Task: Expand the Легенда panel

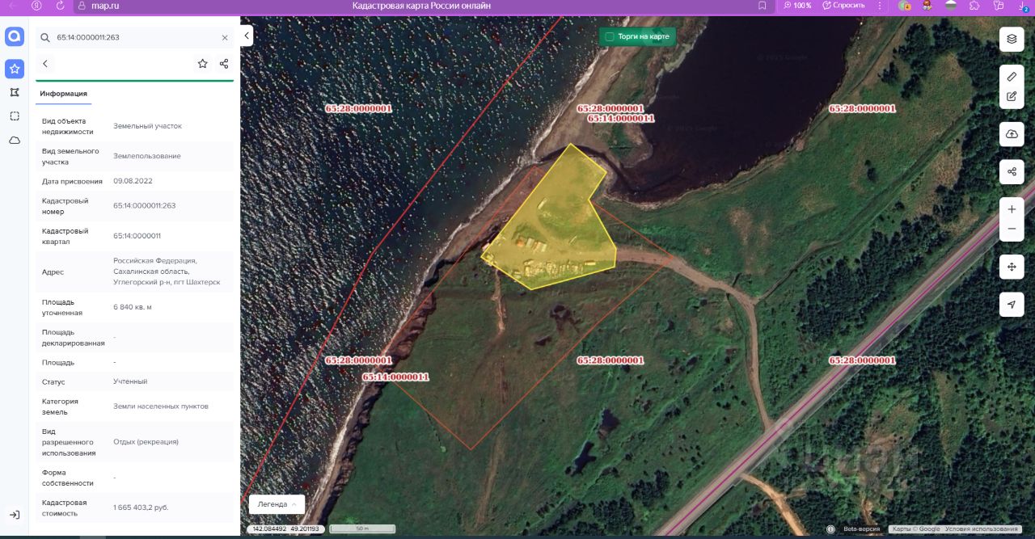Action: pos(277,504)
